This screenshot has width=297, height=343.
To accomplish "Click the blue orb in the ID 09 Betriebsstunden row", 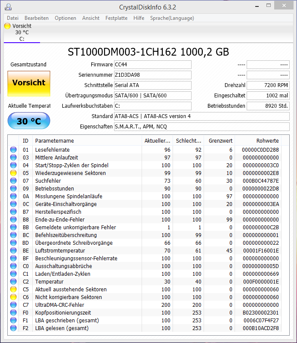I will point(13,188).
